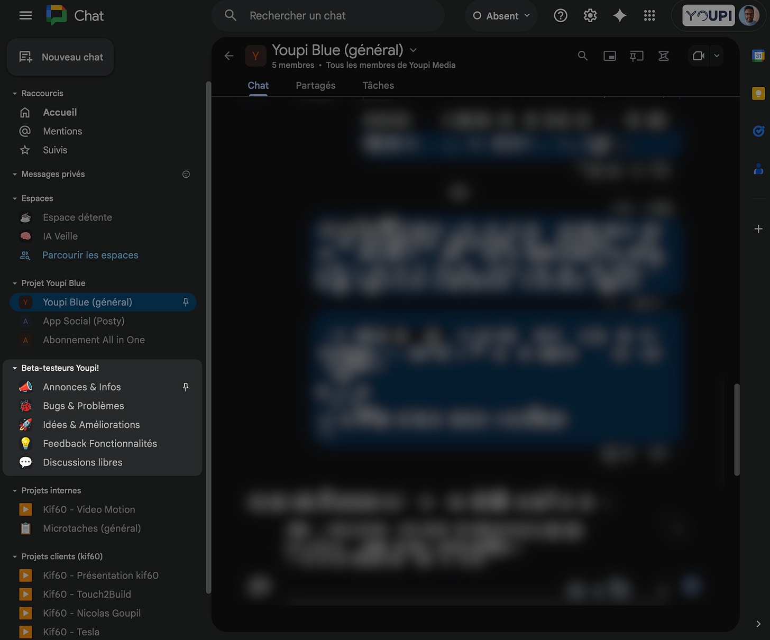The width and height of the screenshot is (770, 640).
Task: Start a Nouveau chat
Action: 61,57
